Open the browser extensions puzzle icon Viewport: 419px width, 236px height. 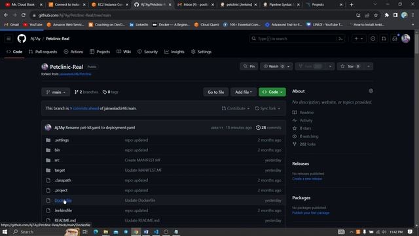click(387, 15)
